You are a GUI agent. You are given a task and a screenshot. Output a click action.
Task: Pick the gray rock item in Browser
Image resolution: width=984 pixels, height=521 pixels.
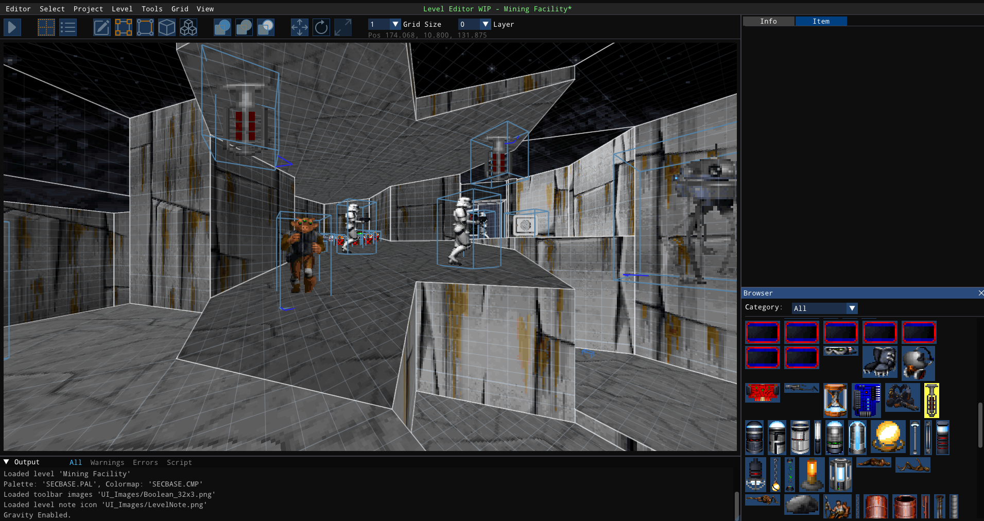click(802, 504)
